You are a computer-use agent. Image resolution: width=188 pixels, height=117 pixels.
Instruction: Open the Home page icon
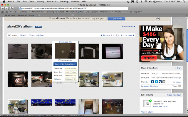(x=12, y=8)
